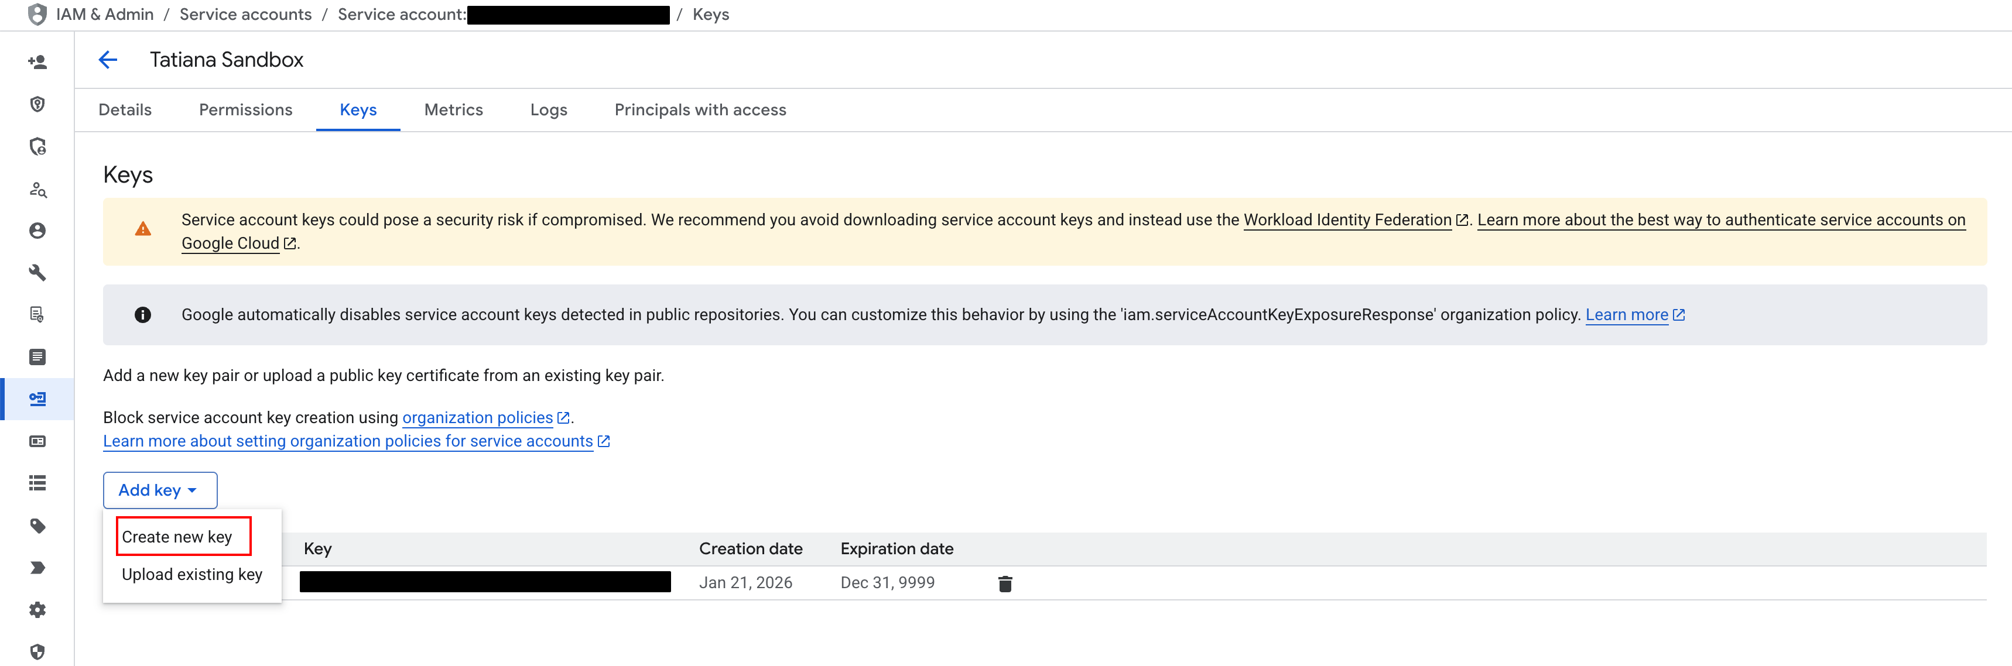The width and height of the screenshot is (2012, 666).
Task: Open the Principals with access tab
Action: [x=700, y=109]
